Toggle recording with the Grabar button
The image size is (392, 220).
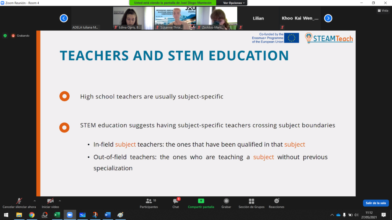pyautogui.click(x=226, y=203)
